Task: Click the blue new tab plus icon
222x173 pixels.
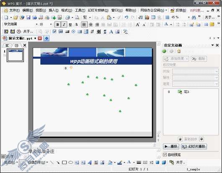Action: coord(47,38)
